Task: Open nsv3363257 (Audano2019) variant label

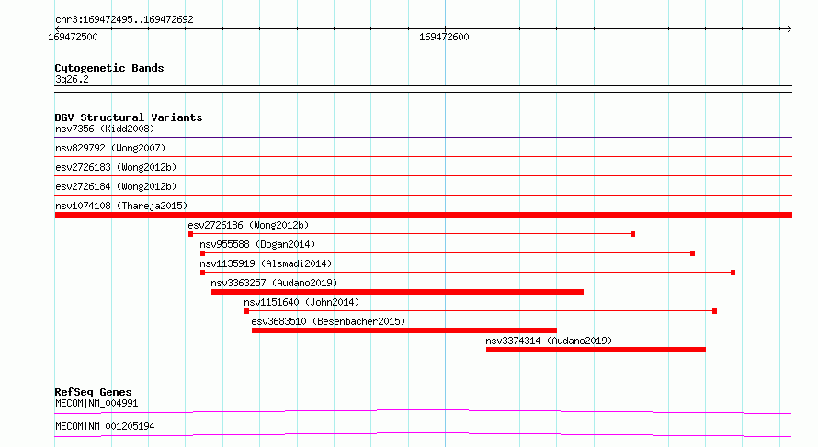Action: pos(275,283)
